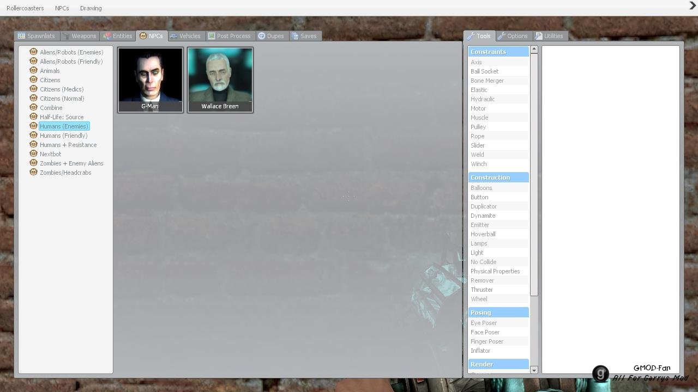
Task: Select the Rope tool
Action: (498, 136)
